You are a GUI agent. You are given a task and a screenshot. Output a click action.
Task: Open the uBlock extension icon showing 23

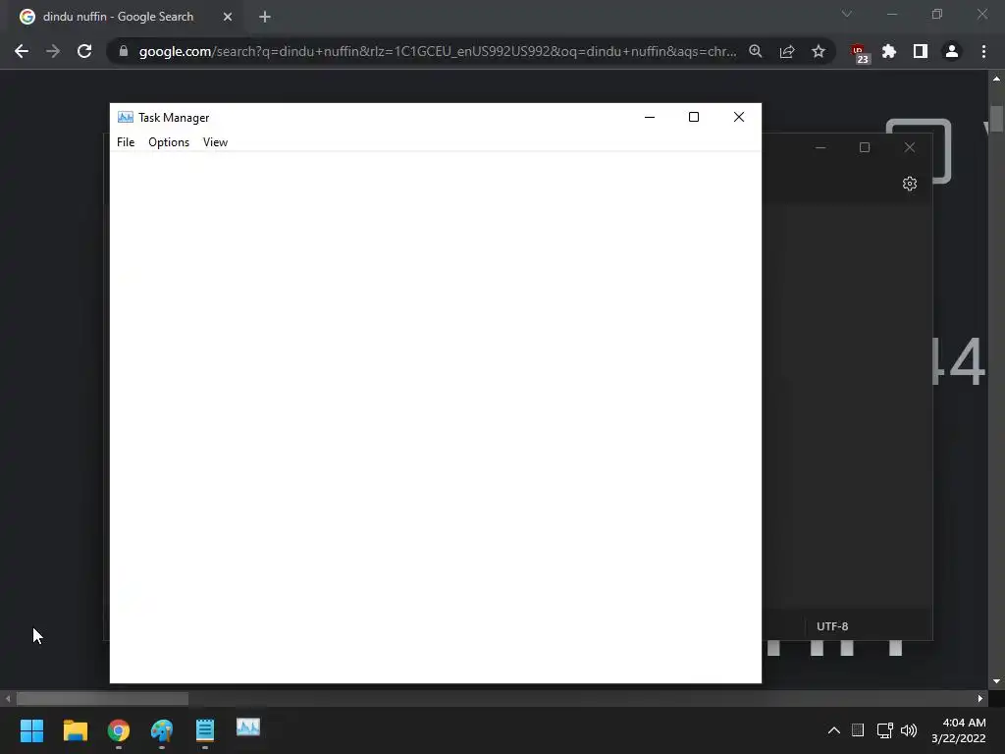pyautogui.click(x=859, y=53)
